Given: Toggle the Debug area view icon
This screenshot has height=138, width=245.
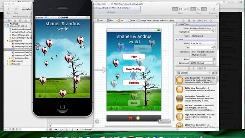Looking at the screenshot, I should pos(199,9).
